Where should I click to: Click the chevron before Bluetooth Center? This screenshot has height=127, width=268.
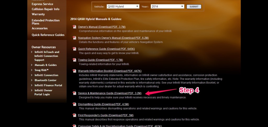coord(32,80)
